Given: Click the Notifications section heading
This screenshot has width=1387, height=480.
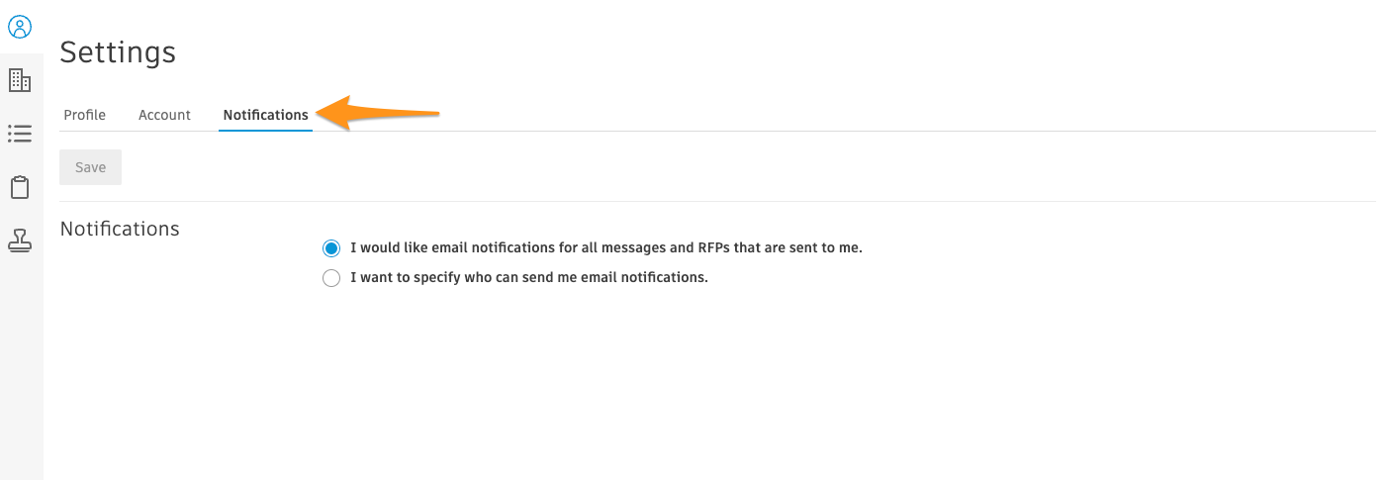Looking at the screenshot, I should coord(120,229).
